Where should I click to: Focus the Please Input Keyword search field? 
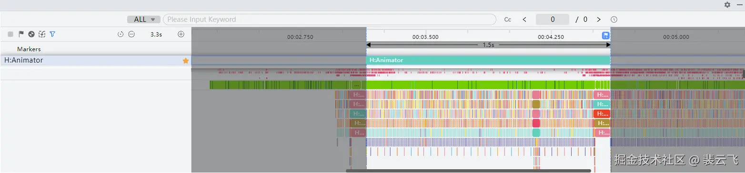(330, 19)
